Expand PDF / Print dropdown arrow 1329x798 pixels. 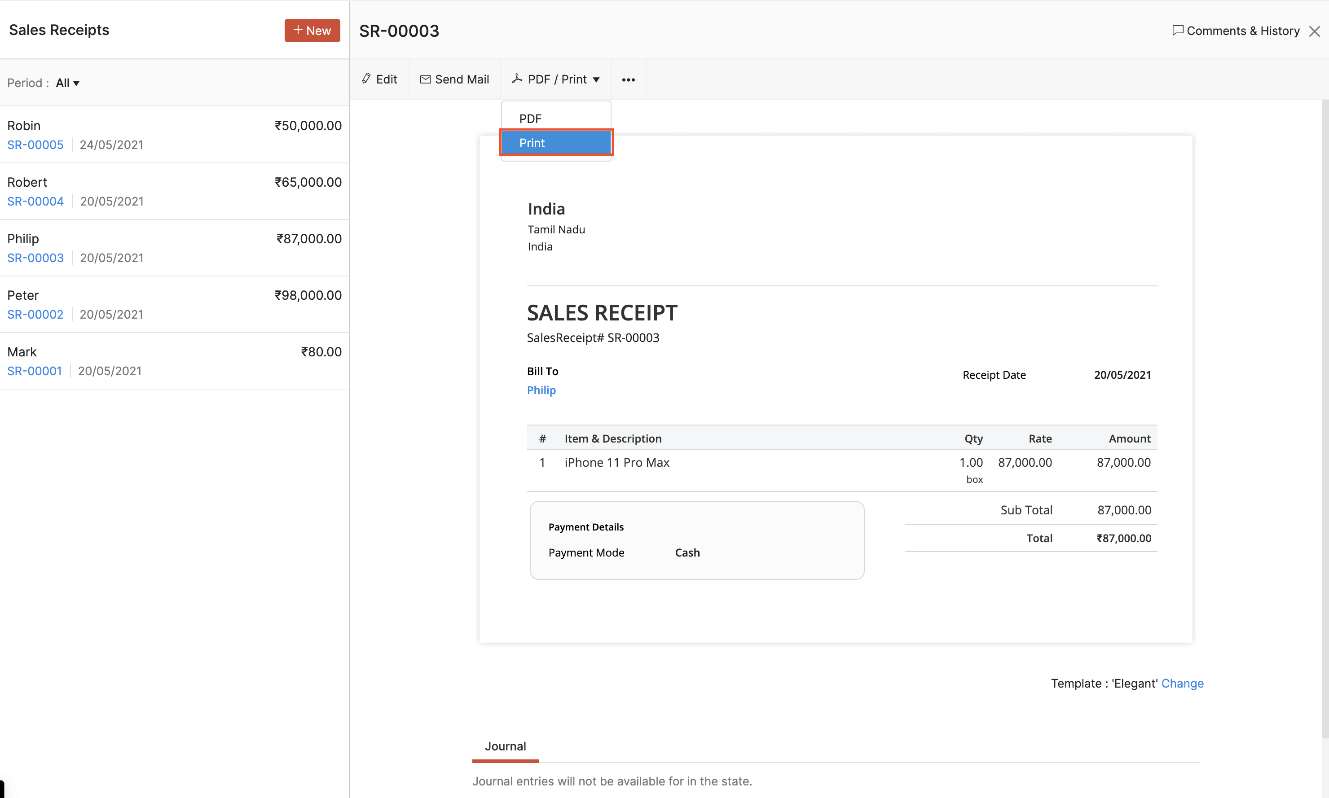[x=596, y=79]
